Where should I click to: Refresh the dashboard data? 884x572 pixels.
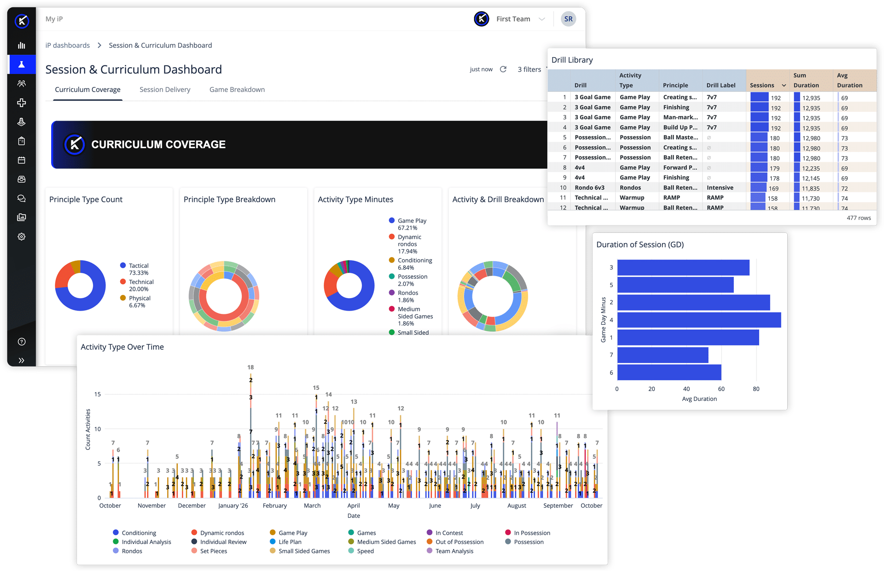pyautogui.click(x=503, y=69)
